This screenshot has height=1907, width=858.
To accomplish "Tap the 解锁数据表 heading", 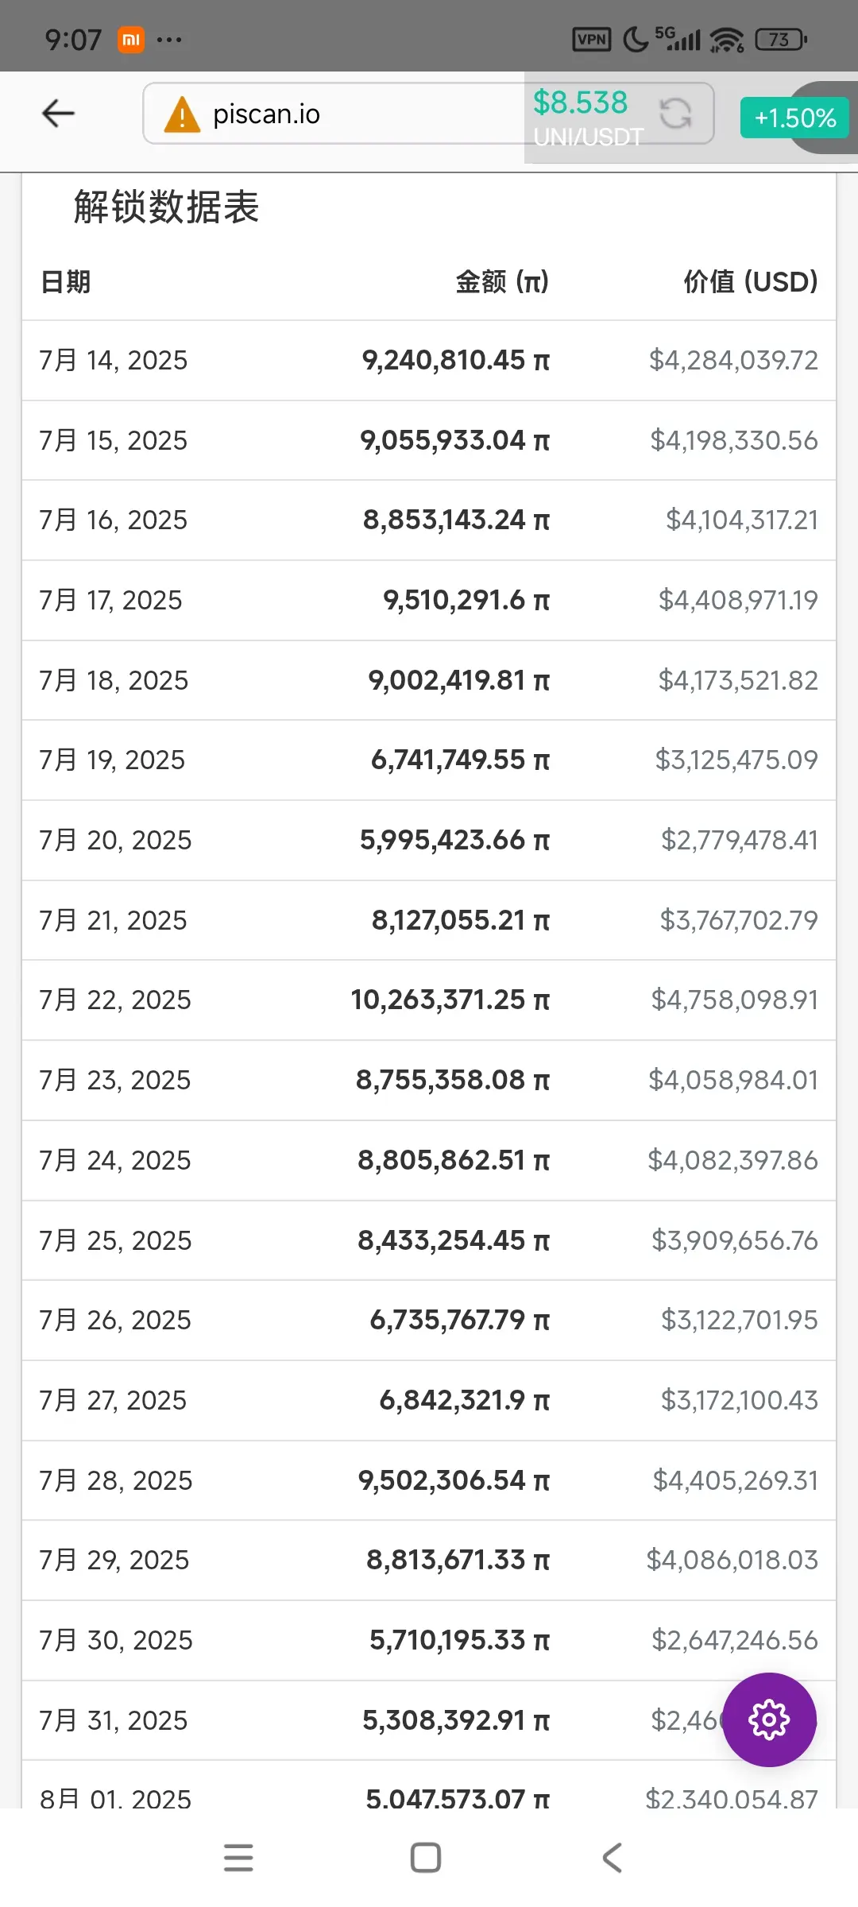I will click(x=166, y=207).
